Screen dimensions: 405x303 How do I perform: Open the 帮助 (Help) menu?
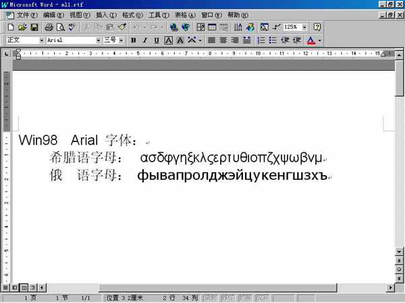point(238,15)
